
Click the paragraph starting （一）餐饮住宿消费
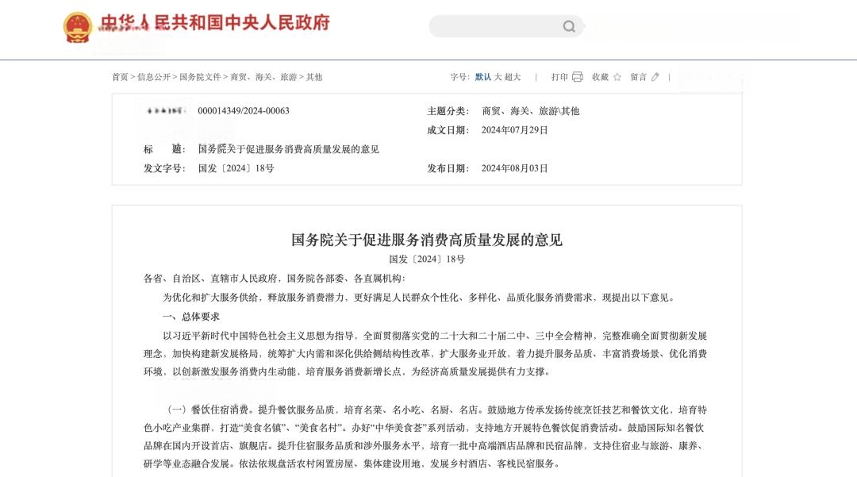[425, 437]
